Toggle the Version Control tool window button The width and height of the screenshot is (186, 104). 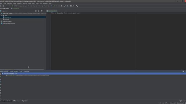tap(6, 101)
